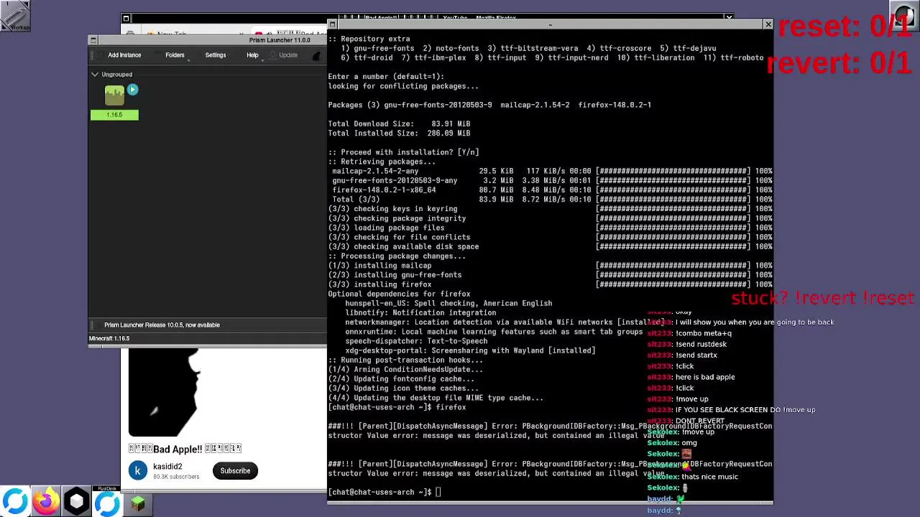
Task: Open Minecraft grass block taskbar icon
Action: click(x=138, y=503)
